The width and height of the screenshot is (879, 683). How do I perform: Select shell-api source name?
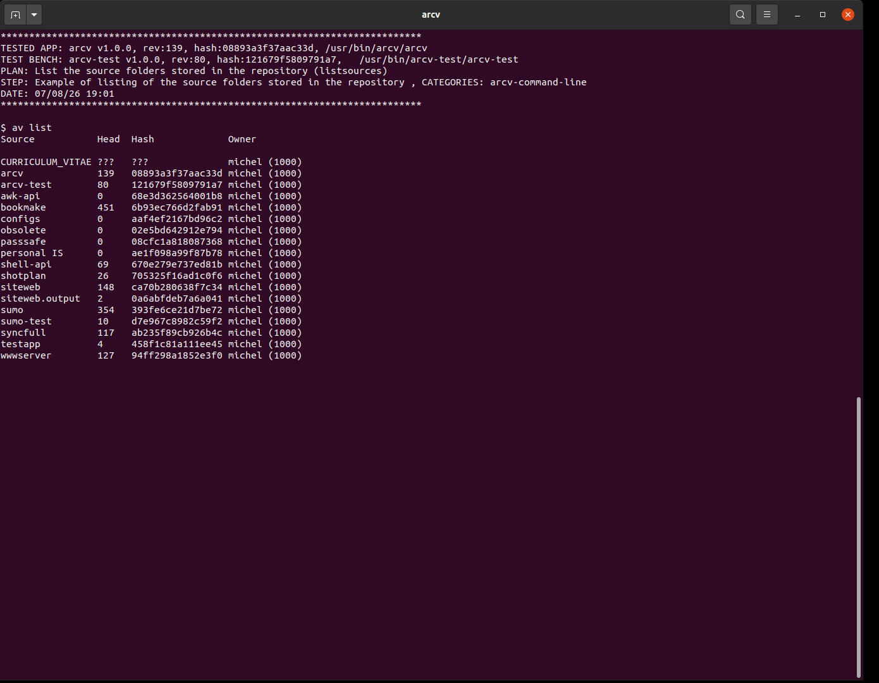coord(26,264)
